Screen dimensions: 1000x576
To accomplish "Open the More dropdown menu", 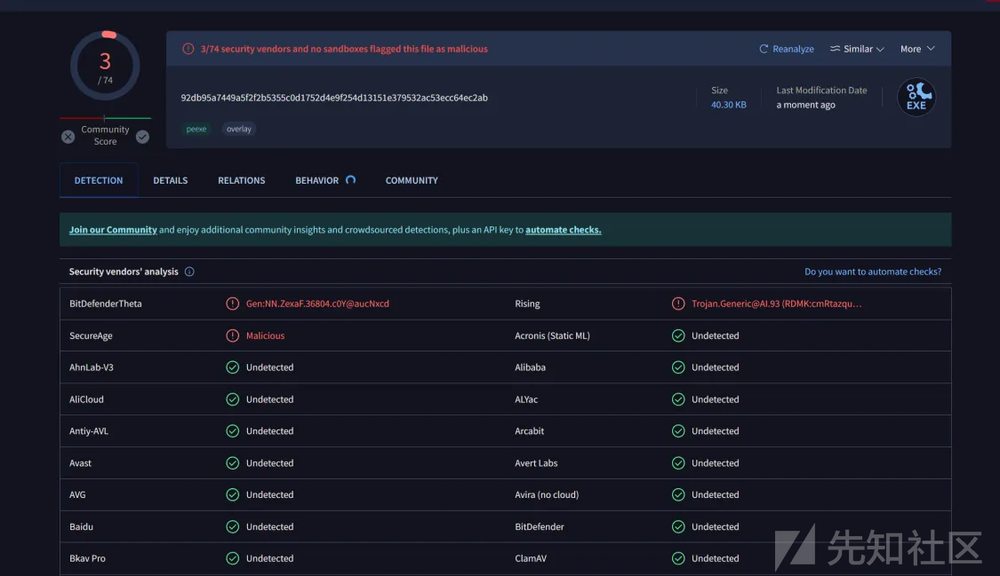I will tap(917, 49).
